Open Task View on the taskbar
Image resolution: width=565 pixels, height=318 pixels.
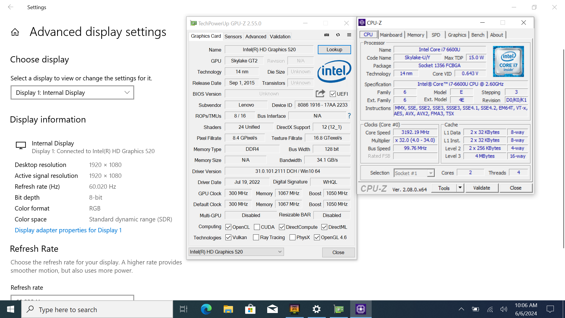184,309
